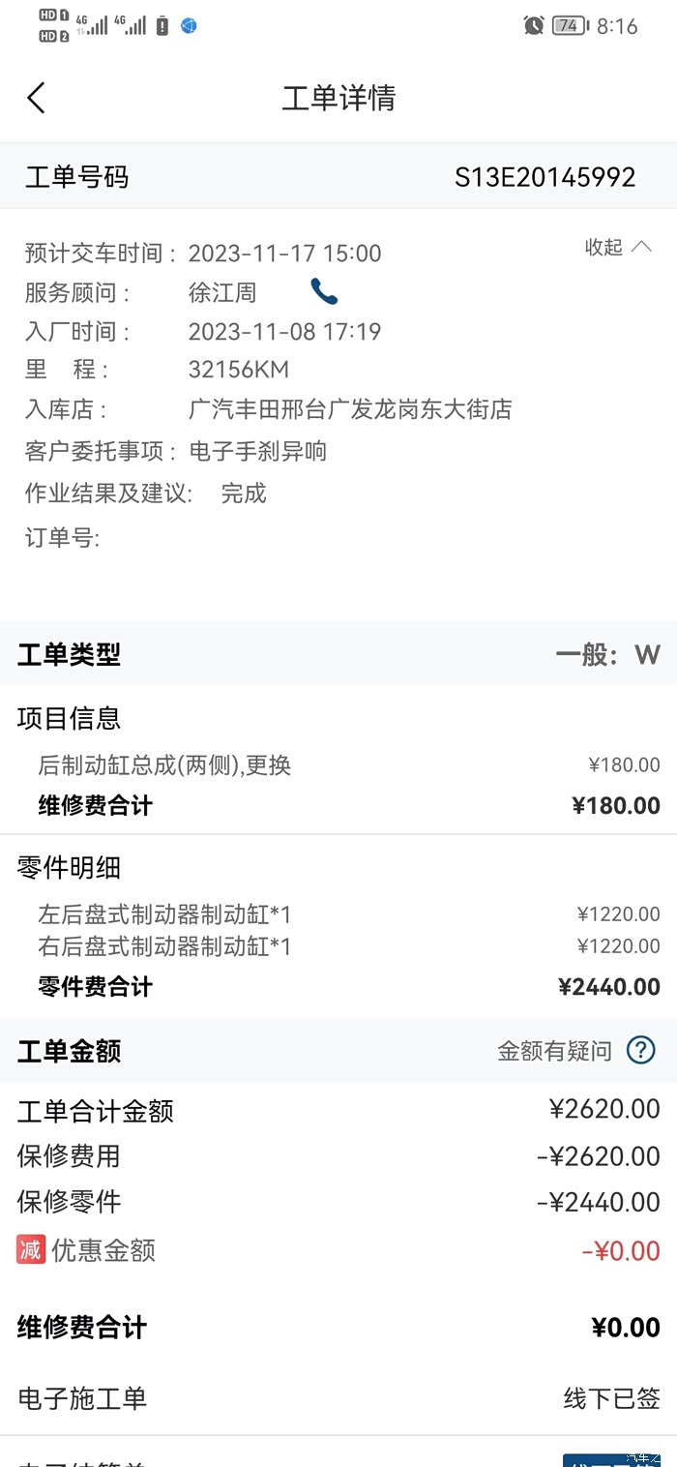Image resolution: width=677 pixels, height=1467 pixels.
Task: Tap the 左后盘式制动器制动缸 part line
Action: (x=164, y=914)
